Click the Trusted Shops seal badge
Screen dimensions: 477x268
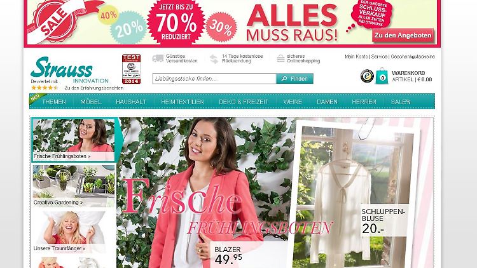(x=367, y=76)
